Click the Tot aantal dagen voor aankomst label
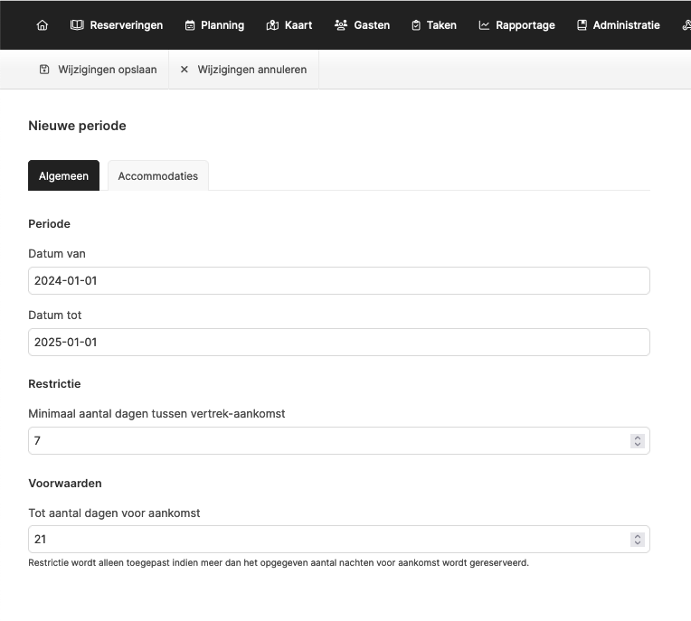Screen dimensions: 691x621 pyautogui.click(x=114, y=513)
